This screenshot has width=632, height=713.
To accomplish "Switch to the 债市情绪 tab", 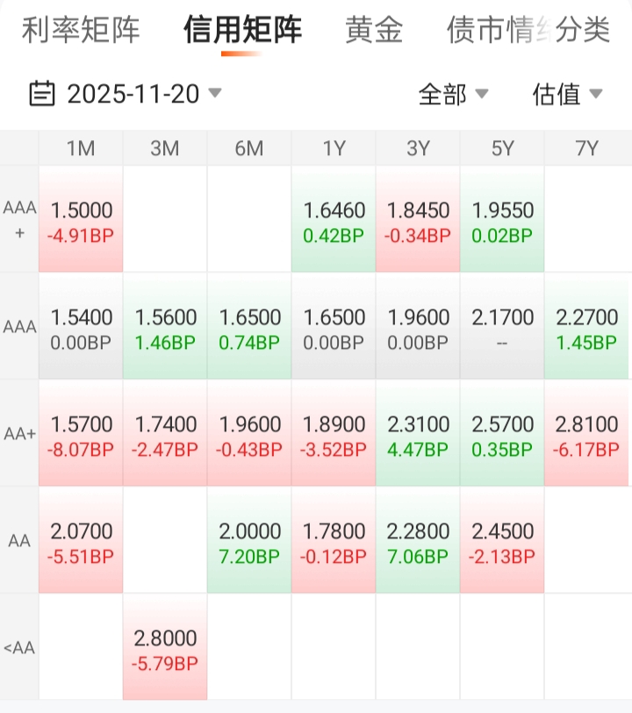I will 488,30.
